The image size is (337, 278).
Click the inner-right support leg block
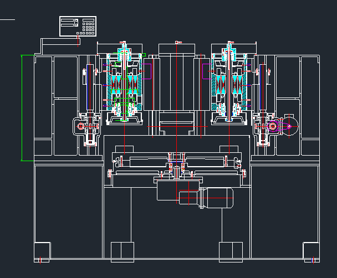(x=231, y=251)
